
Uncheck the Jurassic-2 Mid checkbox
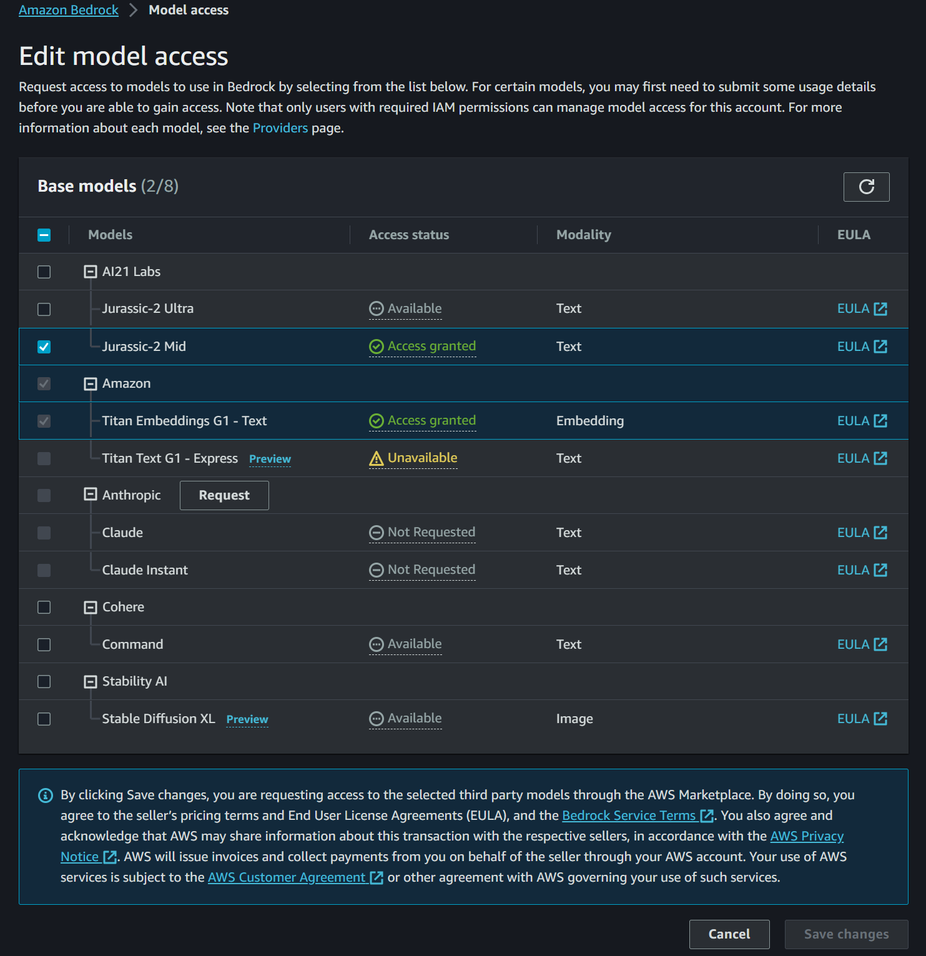pos(44,347)
